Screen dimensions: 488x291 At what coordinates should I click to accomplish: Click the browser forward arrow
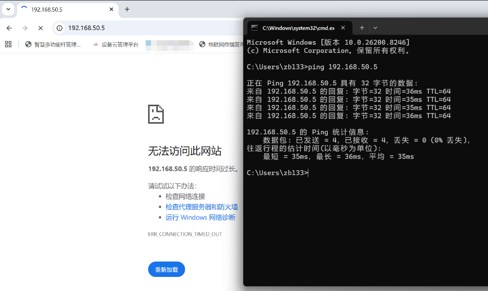tap(25, 28)
